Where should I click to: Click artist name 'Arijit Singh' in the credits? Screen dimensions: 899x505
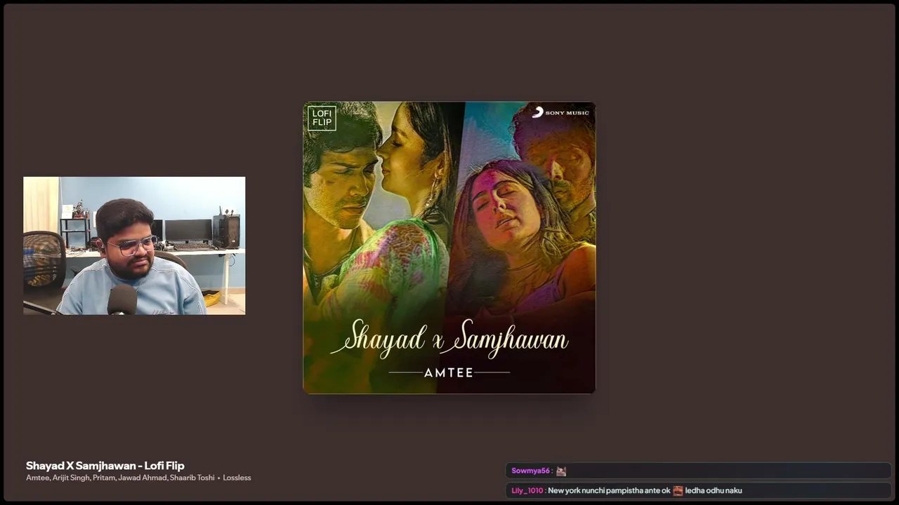(71, 478)
